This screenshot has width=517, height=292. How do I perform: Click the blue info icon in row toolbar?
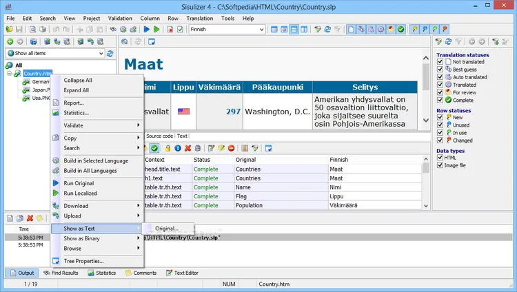[178, 148]
